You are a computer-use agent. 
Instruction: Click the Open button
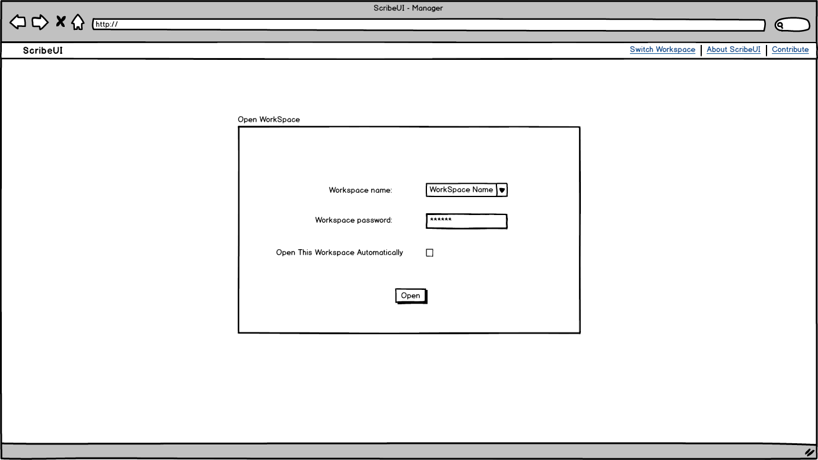411,296
